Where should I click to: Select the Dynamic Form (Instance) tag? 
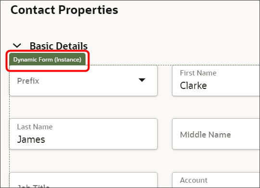click(x=47, y=60)
